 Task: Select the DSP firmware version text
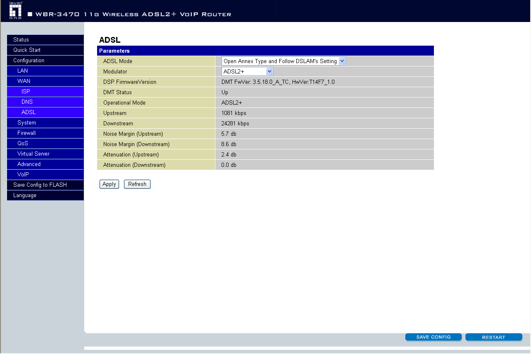(278, 82)
